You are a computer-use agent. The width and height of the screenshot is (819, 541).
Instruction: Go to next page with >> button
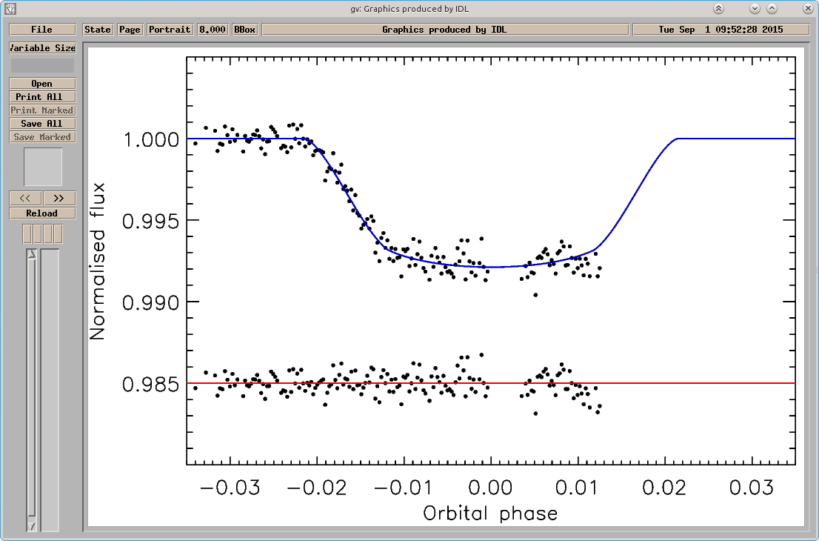click(59, 198)
